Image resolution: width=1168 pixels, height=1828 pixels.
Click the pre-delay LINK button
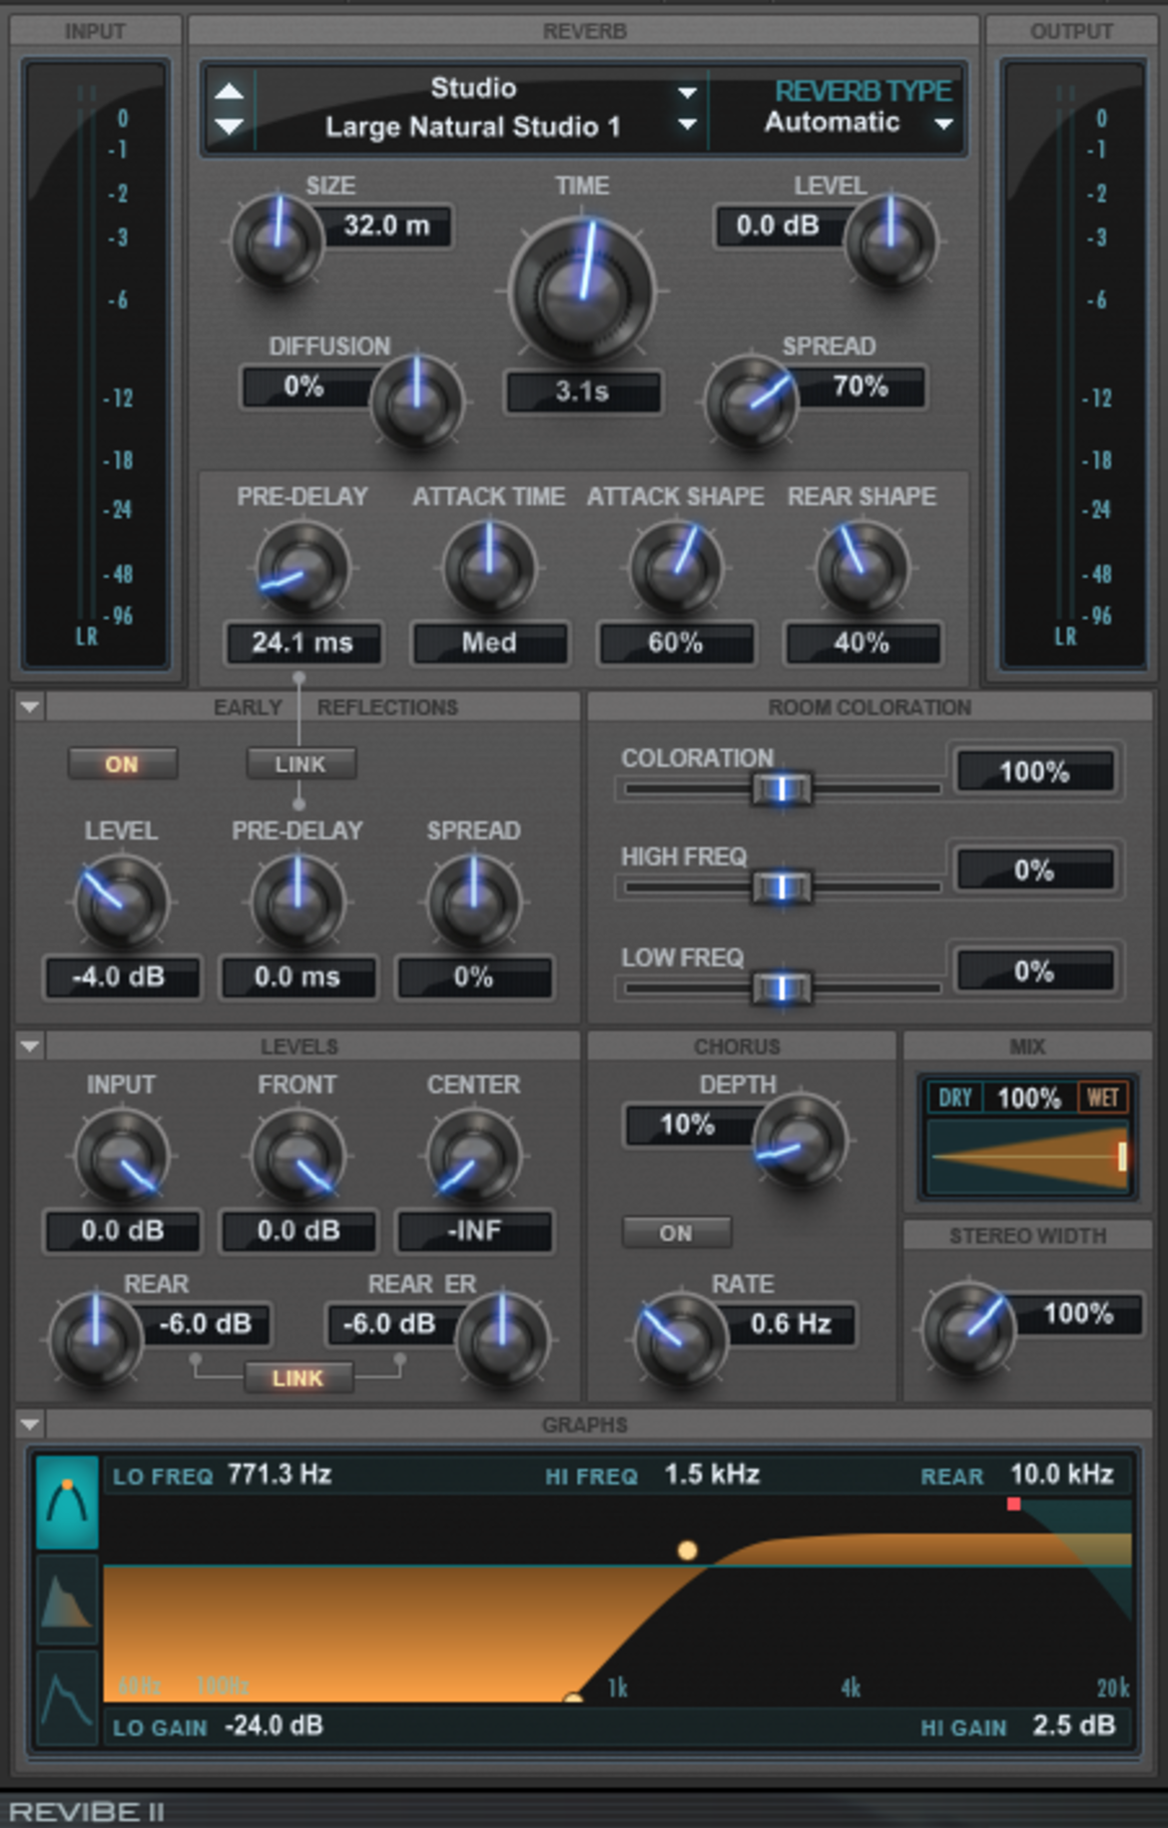coord(300,764)
